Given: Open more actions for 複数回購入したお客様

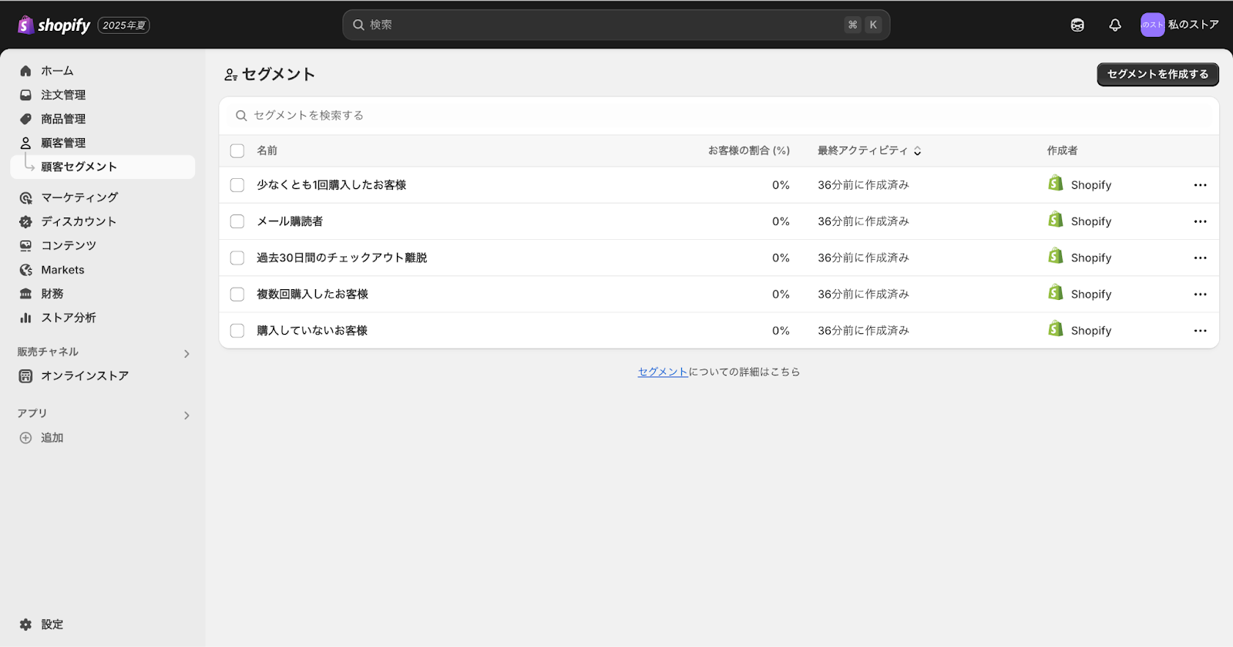Looking at the screenshot, I should point(1200,294).
